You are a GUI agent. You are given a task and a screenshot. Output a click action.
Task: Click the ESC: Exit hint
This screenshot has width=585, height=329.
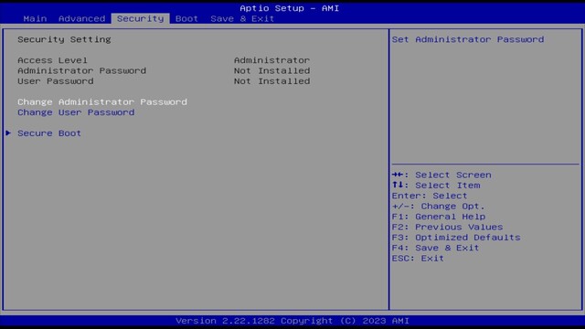[418, 259]
